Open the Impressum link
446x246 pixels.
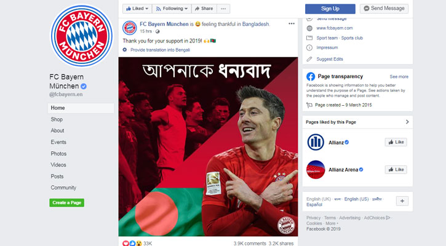click(327, 47)
